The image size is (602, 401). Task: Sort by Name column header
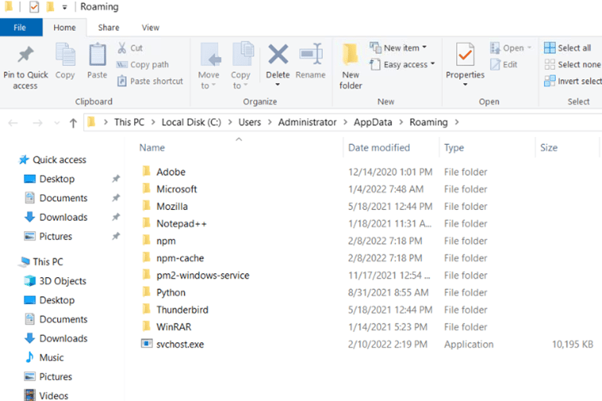152,148
